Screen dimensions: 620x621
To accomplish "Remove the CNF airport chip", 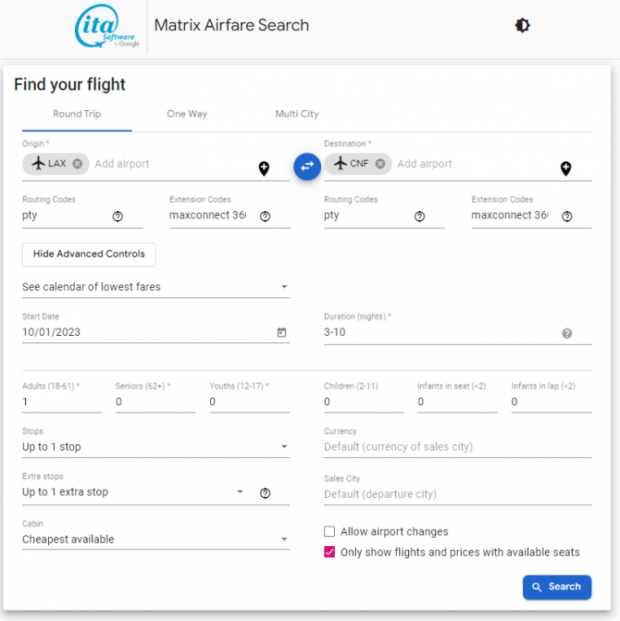I will (380, 164).
